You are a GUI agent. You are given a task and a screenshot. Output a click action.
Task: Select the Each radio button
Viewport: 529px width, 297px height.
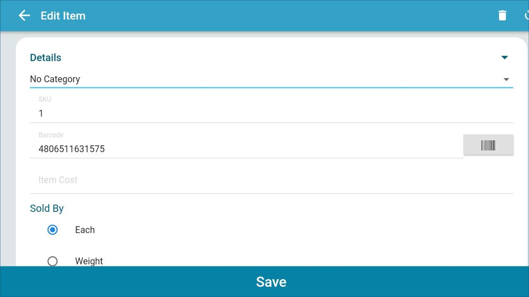click(x=52, y=230)
